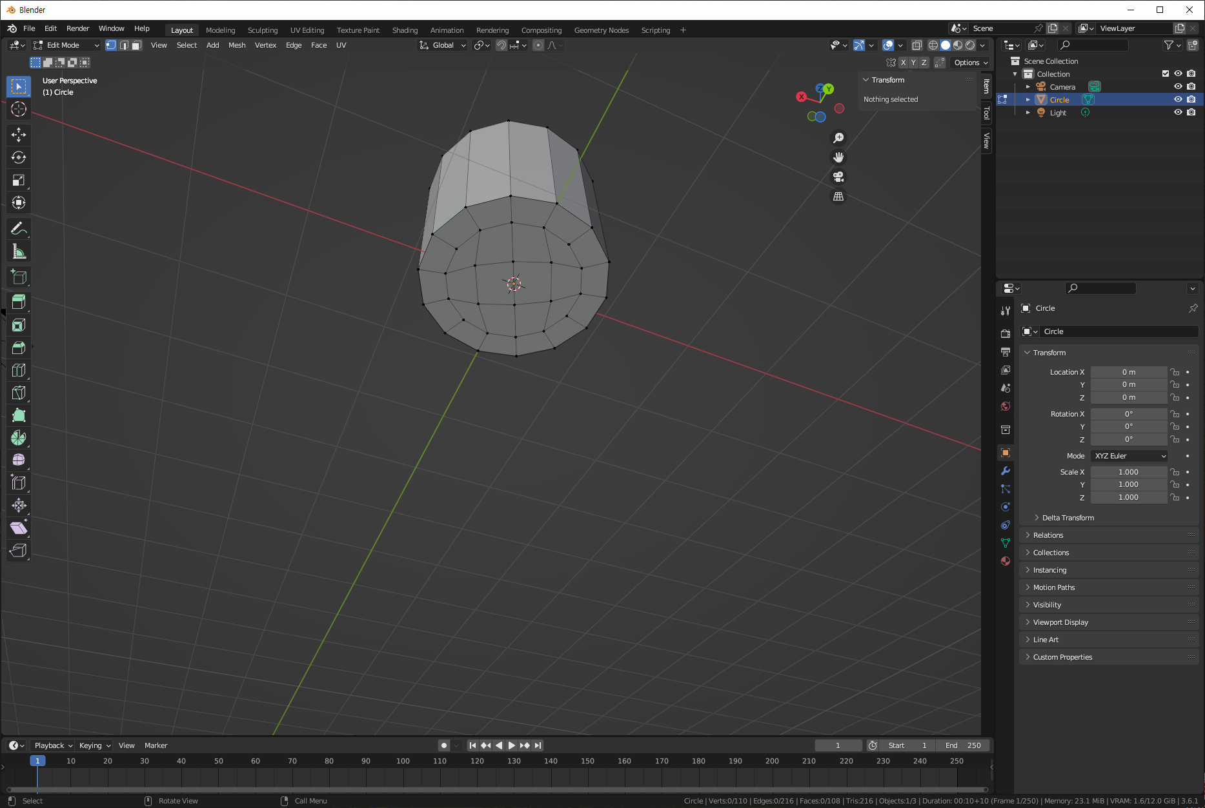This screenshot has width=1205, height=808.
Task: Choose the Measure tool
Action: pos(19,251)
